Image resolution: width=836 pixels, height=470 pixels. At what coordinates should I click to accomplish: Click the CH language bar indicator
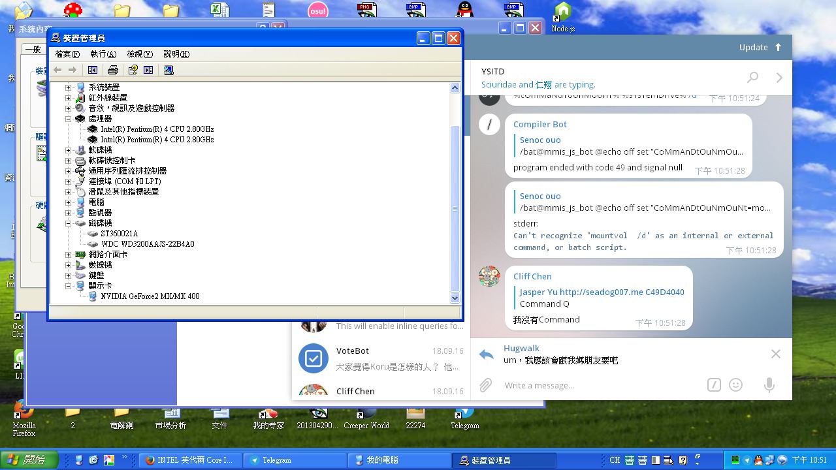click(x=615, y=460)
